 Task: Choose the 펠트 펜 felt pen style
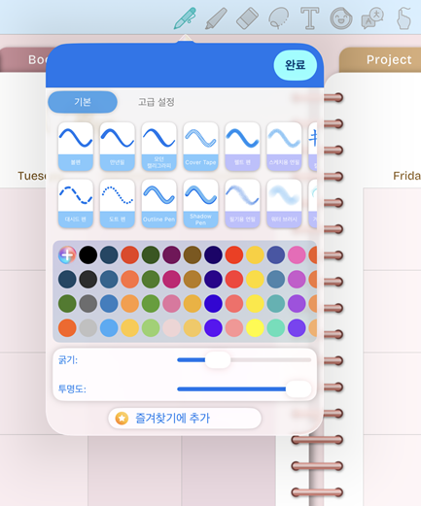point(242,147)
